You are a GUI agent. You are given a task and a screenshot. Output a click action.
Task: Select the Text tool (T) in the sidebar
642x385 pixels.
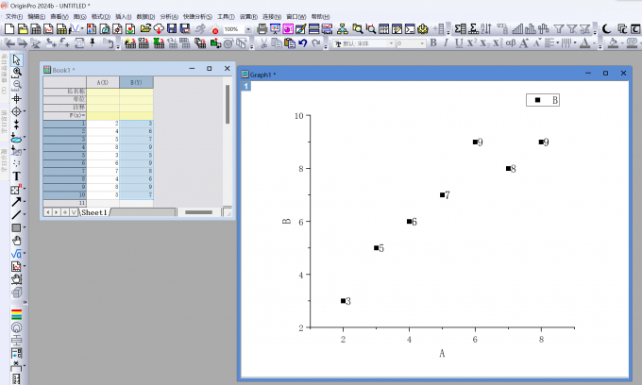coord(16,176)
